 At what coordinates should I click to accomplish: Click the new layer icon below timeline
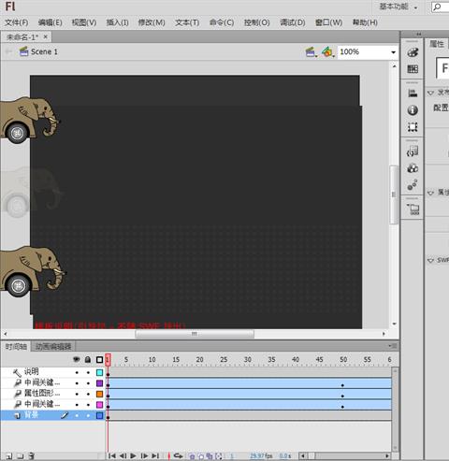pyautogui.click(x=8, y=456)
